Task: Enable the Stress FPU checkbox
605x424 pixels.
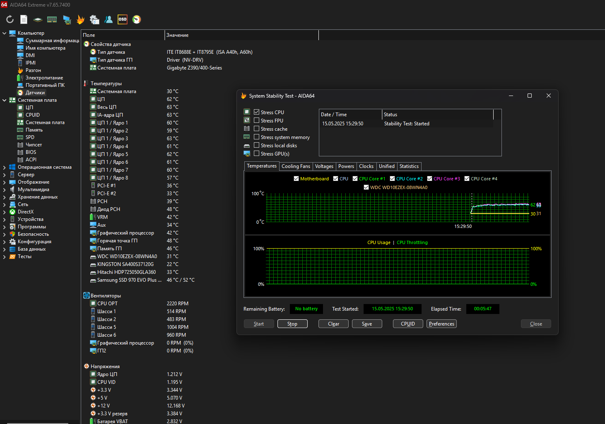Action: pos(257,120)
